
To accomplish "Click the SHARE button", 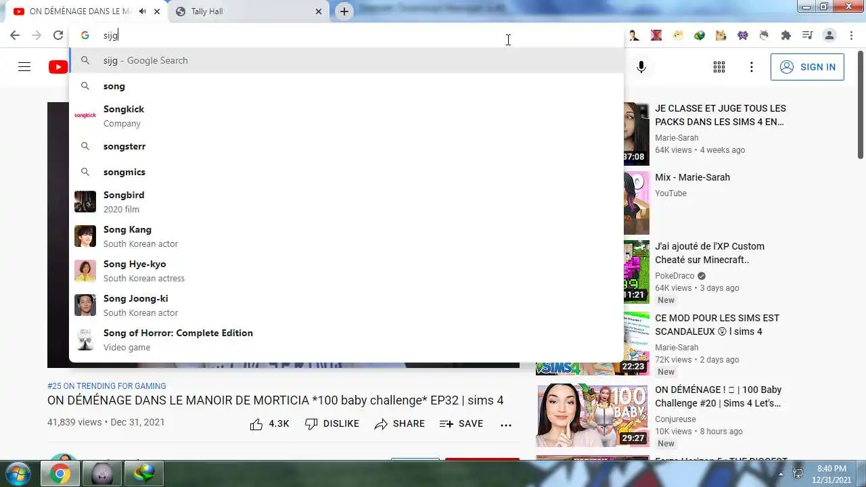I will tap(399, 424).
